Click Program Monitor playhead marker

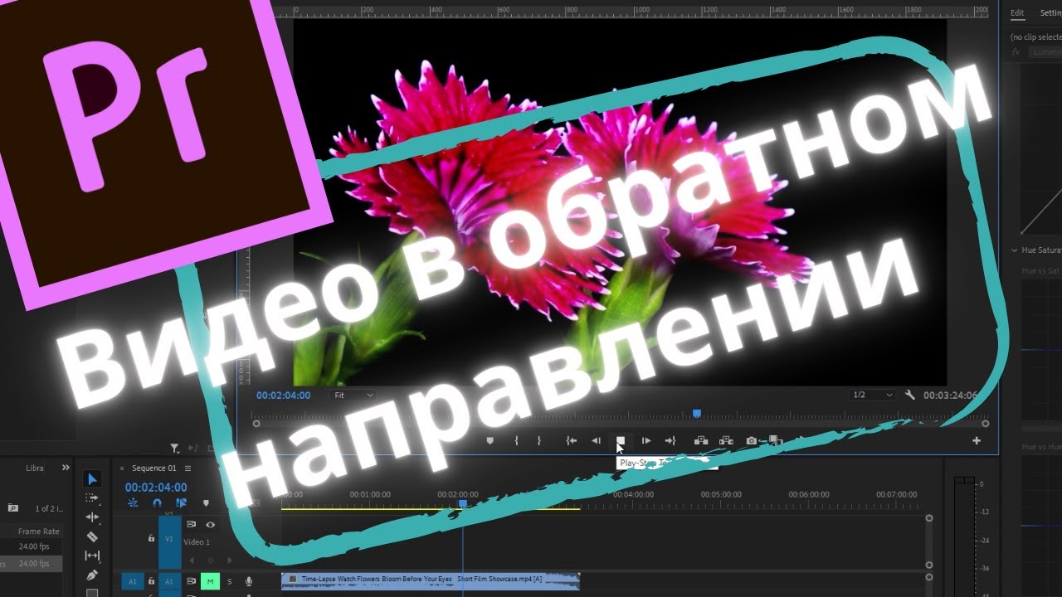click(x=697, y=413)
